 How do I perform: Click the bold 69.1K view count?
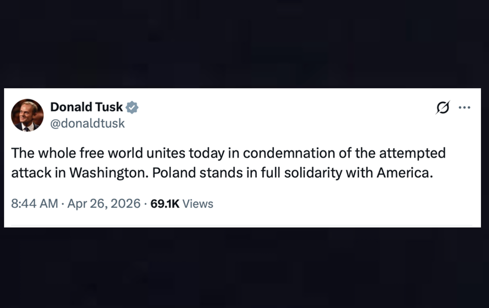tap(166, 204)
